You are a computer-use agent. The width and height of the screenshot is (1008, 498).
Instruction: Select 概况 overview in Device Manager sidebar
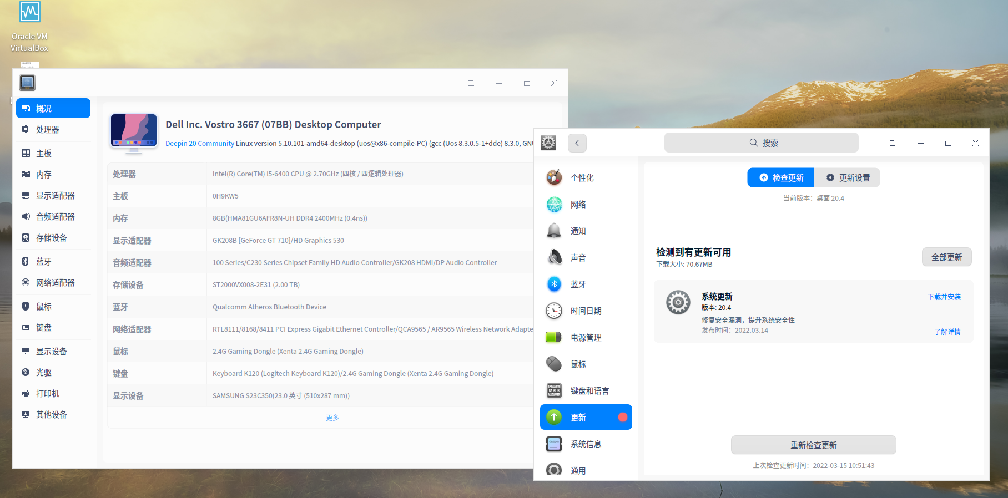(x=53, y=108)
